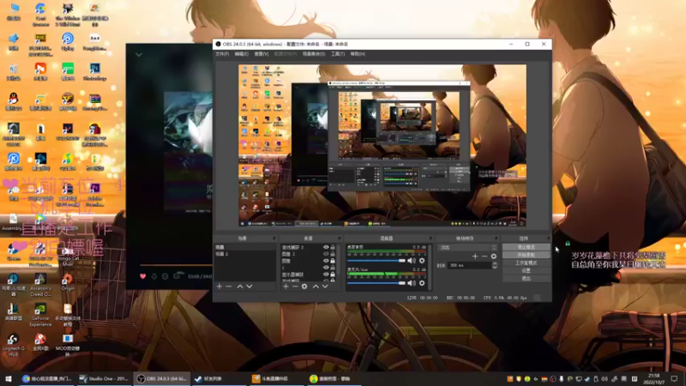The image size is (686, 386).
Task: Open microphone audio settings gear in the mixer
Action: pyautogui.click(x=422, y=283)
